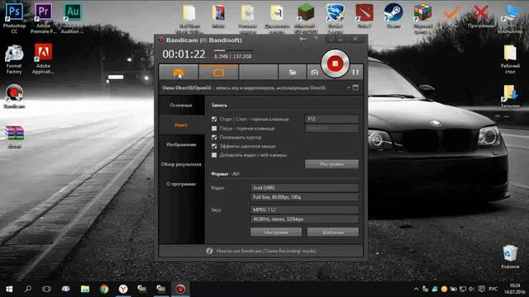This screenshot has height=297, width=529.
Task: Show hidden system tray icons chevron
Action: (416, 289)
